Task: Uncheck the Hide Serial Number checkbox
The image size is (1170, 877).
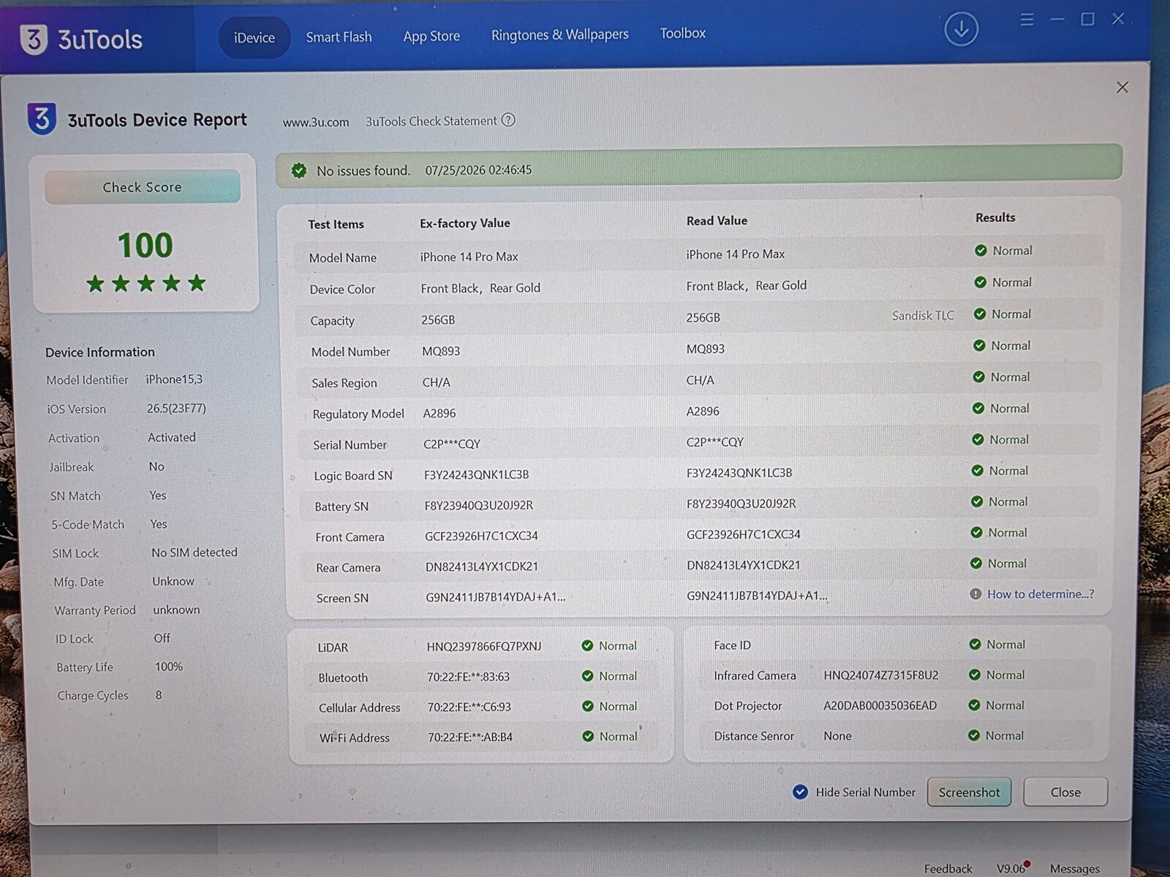Action: tap(801, 792)
